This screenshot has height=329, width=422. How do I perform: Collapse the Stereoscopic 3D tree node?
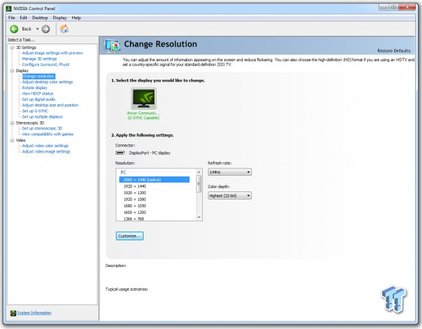tap(12, 123)
